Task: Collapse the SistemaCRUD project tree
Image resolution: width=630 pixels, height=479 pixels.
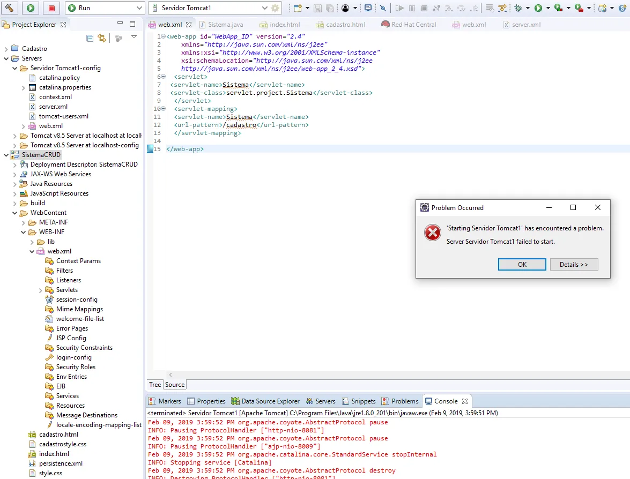Action: [x=6, y=155]
